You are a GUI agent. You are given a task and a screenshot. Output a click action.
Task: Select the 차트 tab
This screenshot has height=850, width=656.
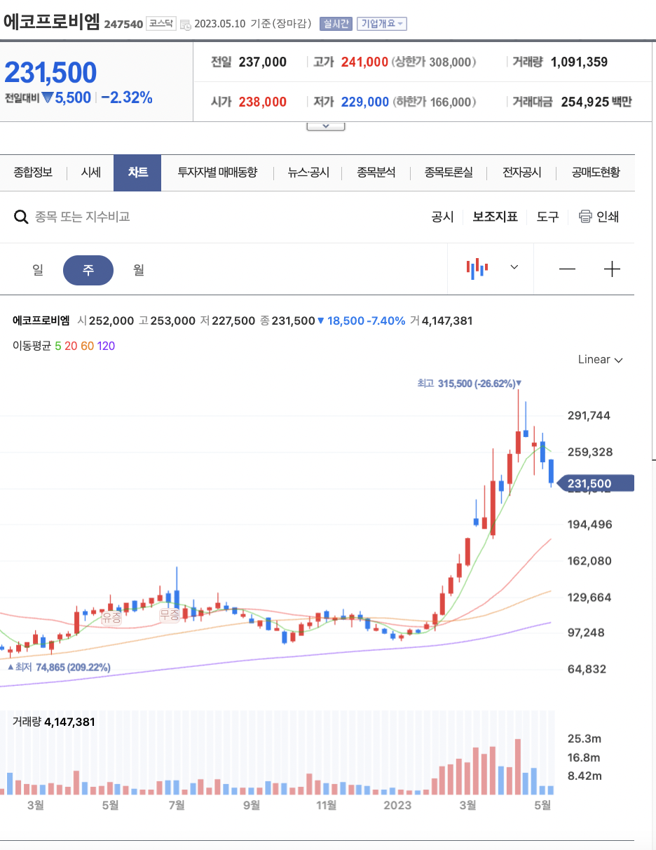pyautogui.click(x=137, y=173)
